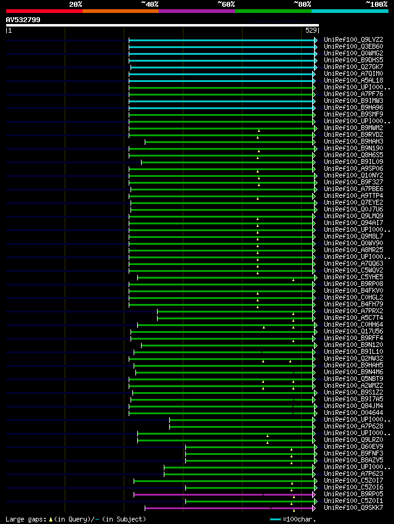Image resolution: width=394 pixels, height=524 pixels.
Task: Click the UniRef100_Q2HW32 label
Action: (353, 359)
